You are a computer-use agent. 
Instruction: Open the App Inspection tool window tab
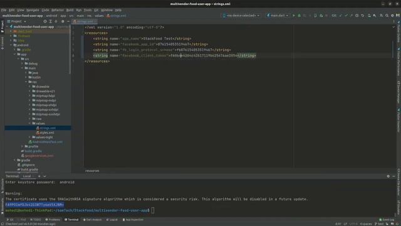[133, 220]
